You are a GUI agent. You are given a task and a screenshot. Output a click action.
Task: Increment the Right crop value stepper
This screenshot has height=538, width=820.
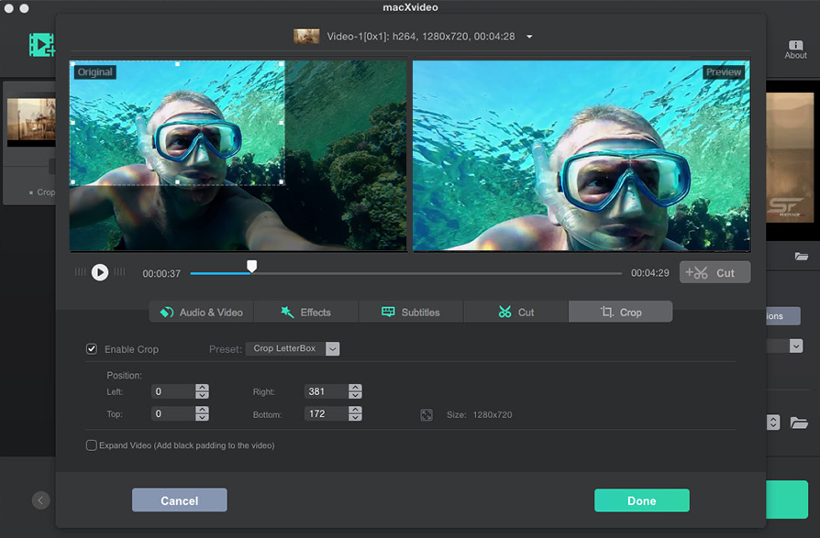point(355,388)
